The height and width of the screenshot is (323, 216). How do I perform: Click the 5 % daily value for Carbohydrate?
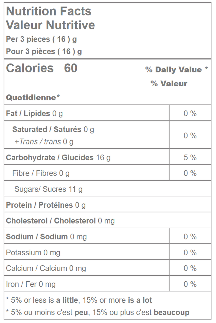(190, 158)
